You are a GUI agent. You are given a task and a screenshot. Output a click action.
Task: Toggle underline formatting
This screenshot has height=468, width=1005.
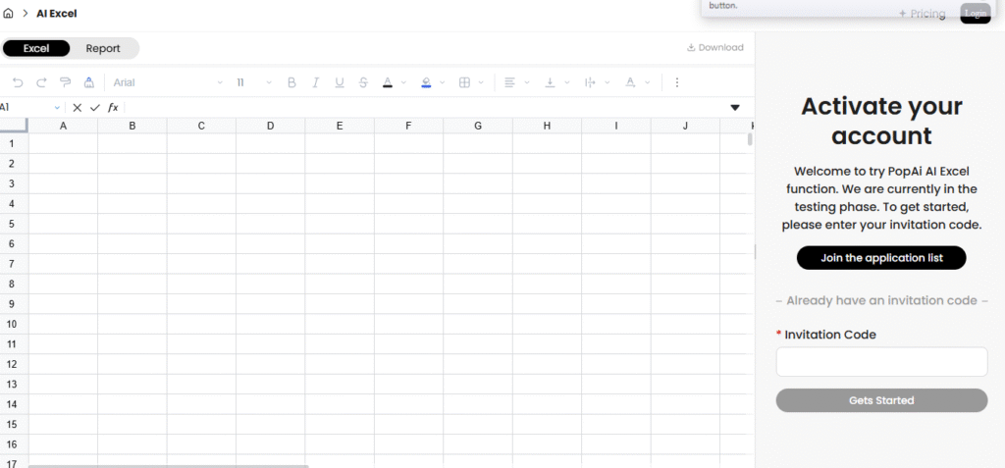coord(340,82)
